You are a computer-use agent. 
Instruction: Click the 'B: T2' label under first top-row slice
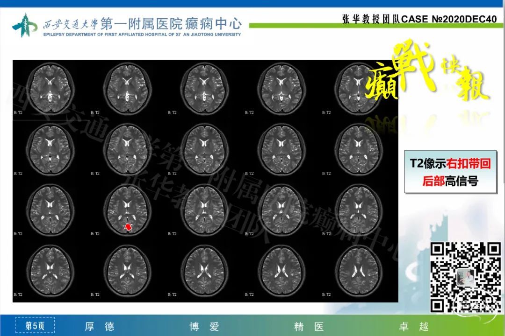pos(18,112)
